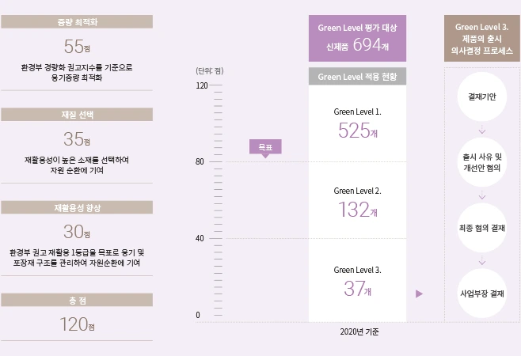Select the Green Level 1. 525개 cell
This screenshot has width=521, height=356.
pos(357,123)
